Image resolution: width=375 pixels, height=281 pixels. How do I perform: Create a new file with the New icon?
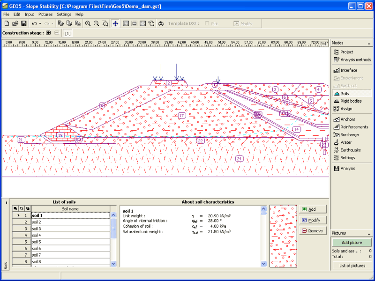pyautogui.click(x=7, y=24)
